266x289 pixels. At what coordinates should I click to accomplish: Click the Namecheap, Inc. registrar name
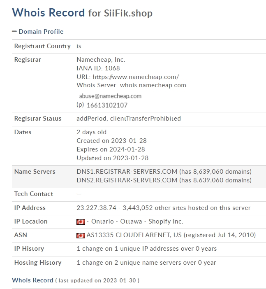coord(101,60)
